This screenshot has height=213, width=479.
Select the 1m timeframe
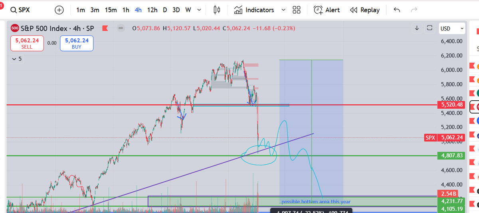point(80,10)
